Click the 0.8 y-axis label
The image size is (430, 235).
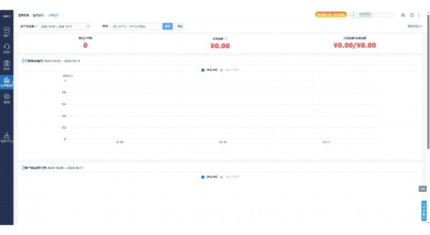click(x=64, y=93)
